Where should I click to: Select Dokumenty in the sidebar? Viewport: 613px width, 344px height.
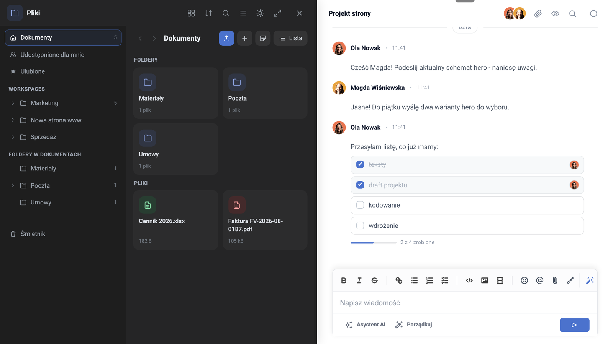point(63,38)
